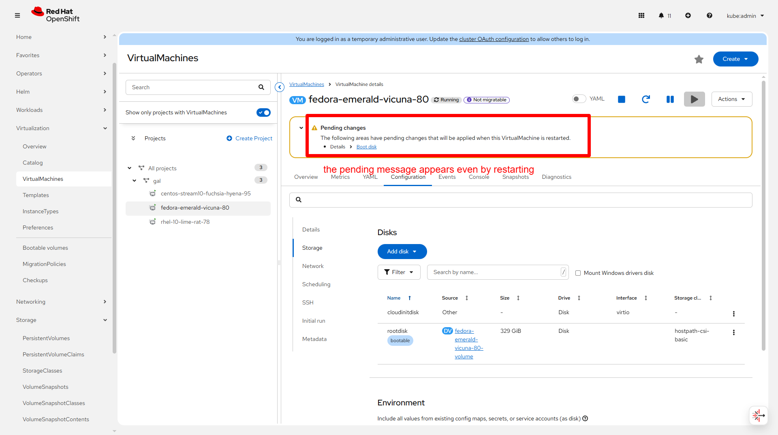Open the Templates navigation item
The width and height of the screenshot is (778, 435).
click(x=36, y=195)
